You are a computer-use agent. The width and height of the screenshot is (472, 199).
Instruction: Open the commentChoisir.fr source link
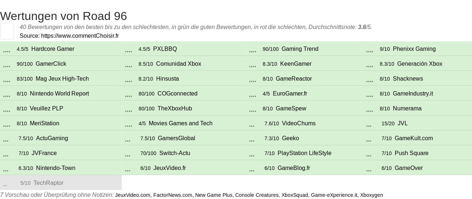point(80,36)
